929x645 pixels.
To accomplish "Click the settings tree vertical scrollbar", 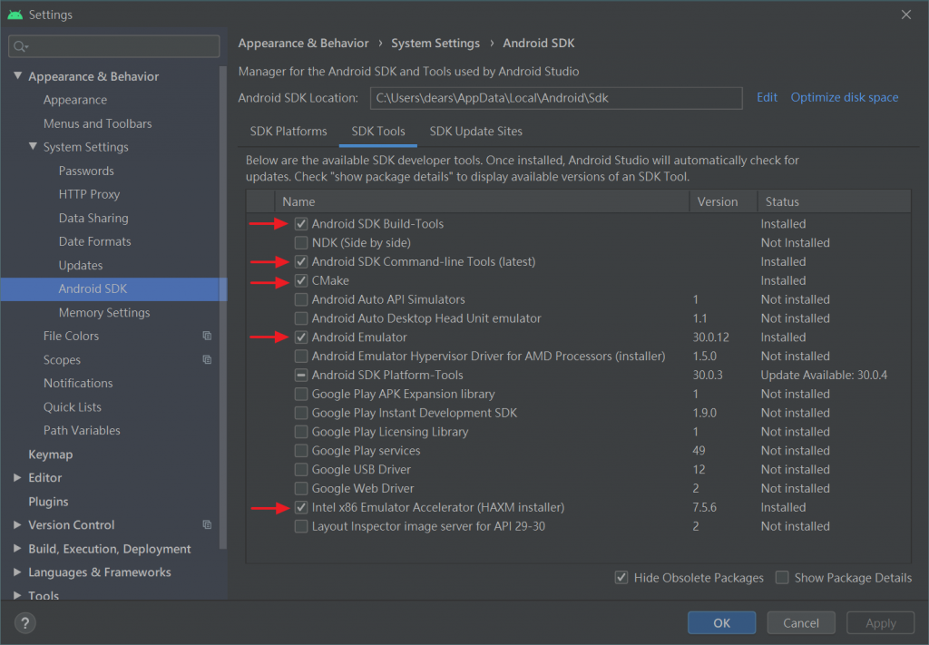I will click(x=223, y=308).
